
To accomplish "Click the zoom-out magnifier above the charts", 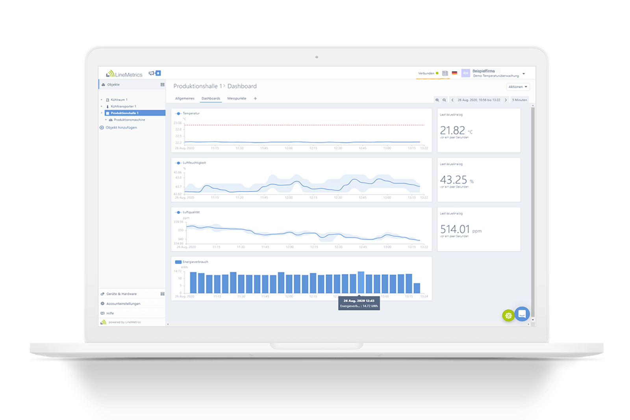I will point(444,100).
